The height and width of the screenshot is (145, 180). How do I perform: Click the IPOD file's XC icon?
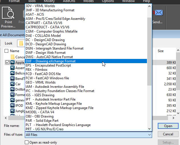coord(13,105)
